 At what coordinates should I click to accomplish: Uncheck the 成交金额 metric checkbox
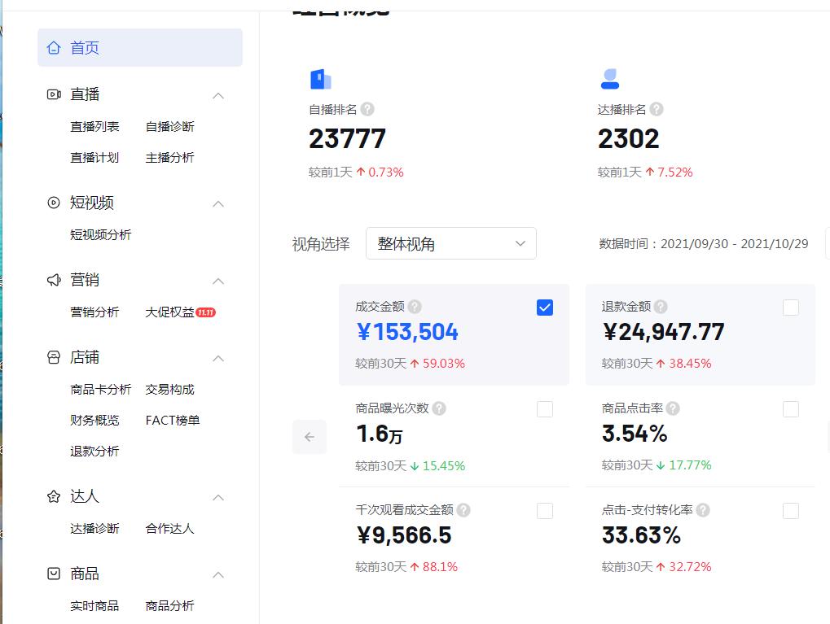[544, 307]
